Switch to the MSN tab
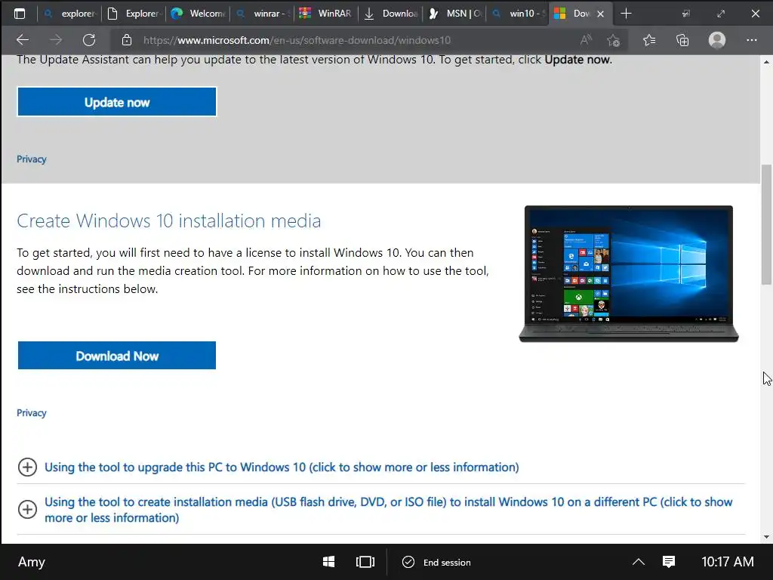 point(454,14)
